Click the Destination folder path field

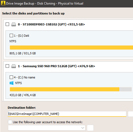click(67, 114)
